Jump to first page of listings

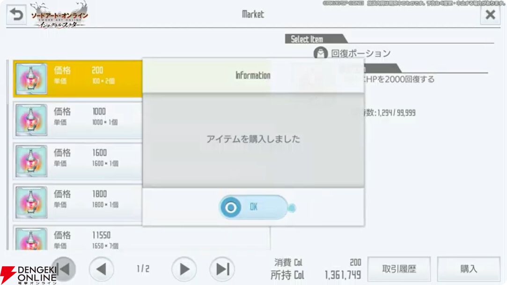[64, 269]
